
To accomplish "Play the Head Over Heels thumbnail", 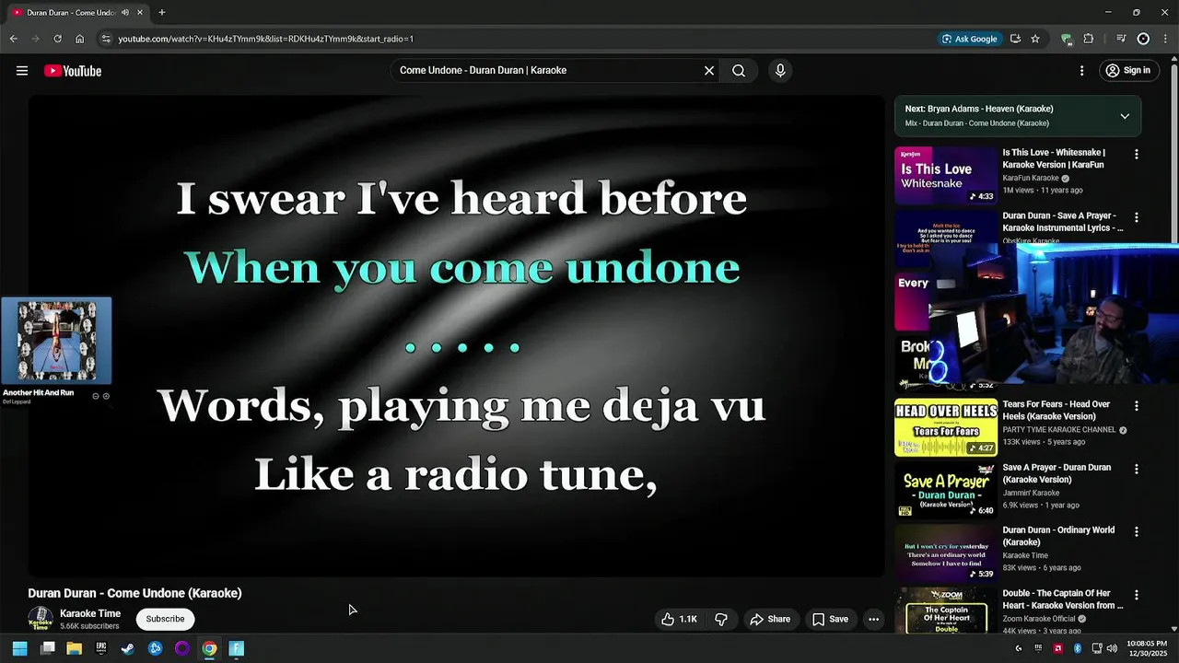I will click(946, 427).
